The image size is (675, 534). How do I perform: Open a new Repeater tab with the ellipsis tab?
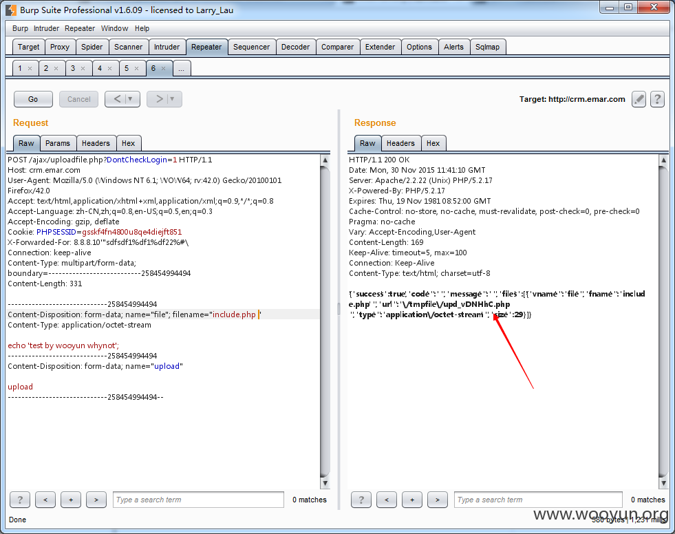click(x=181, y=69)
